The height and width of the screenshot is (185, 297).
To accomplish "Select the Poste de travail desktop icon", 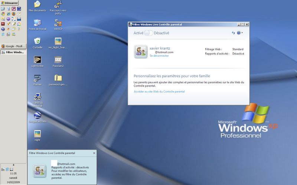I will point(37,25).
